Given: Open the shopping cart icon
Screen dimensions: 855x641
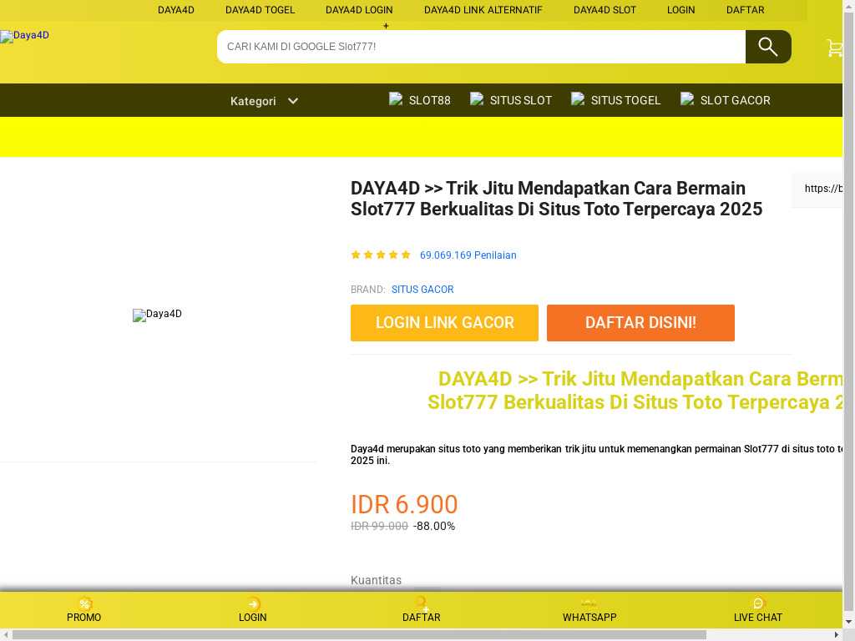Looking at the screenshot, I should click(x=834, y=48).
